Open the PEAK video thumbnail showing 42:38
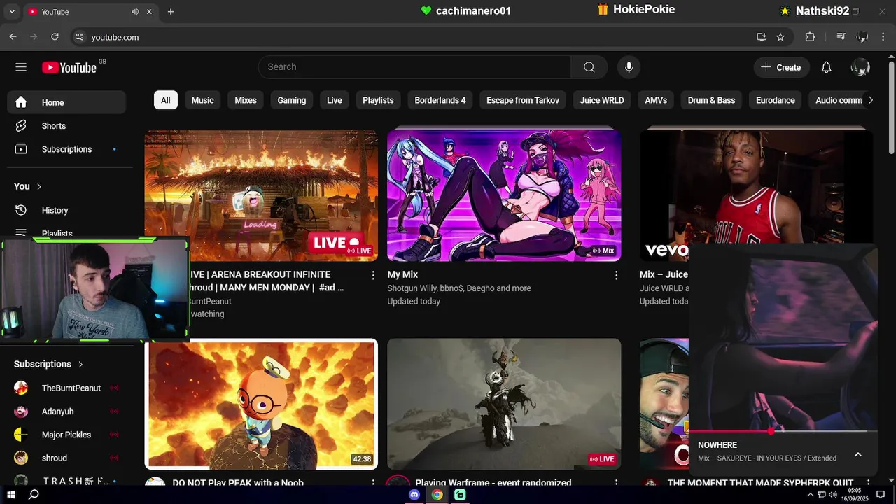The width and height of the screenshot is (896, 504). [261, 404]
